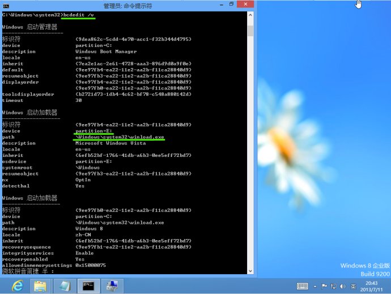391x294 pixels.
Task: Restore down the Command Prompt window
Action: 231,4
